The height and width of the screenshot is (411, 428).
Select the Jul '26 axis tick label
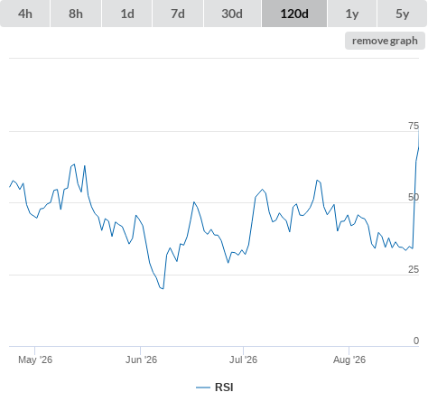tap(243, 360)
